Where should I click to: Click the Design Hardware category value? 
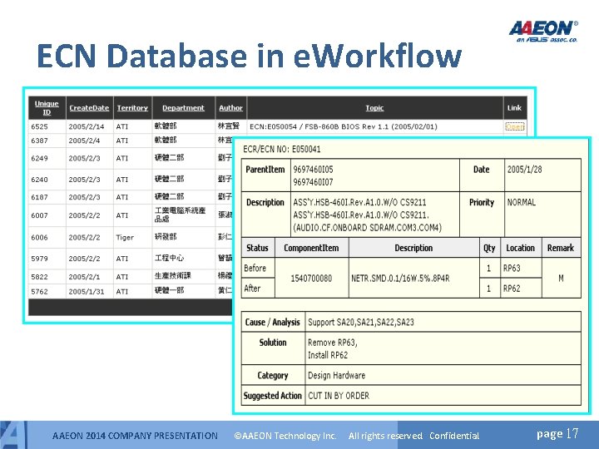pos(337,375)
